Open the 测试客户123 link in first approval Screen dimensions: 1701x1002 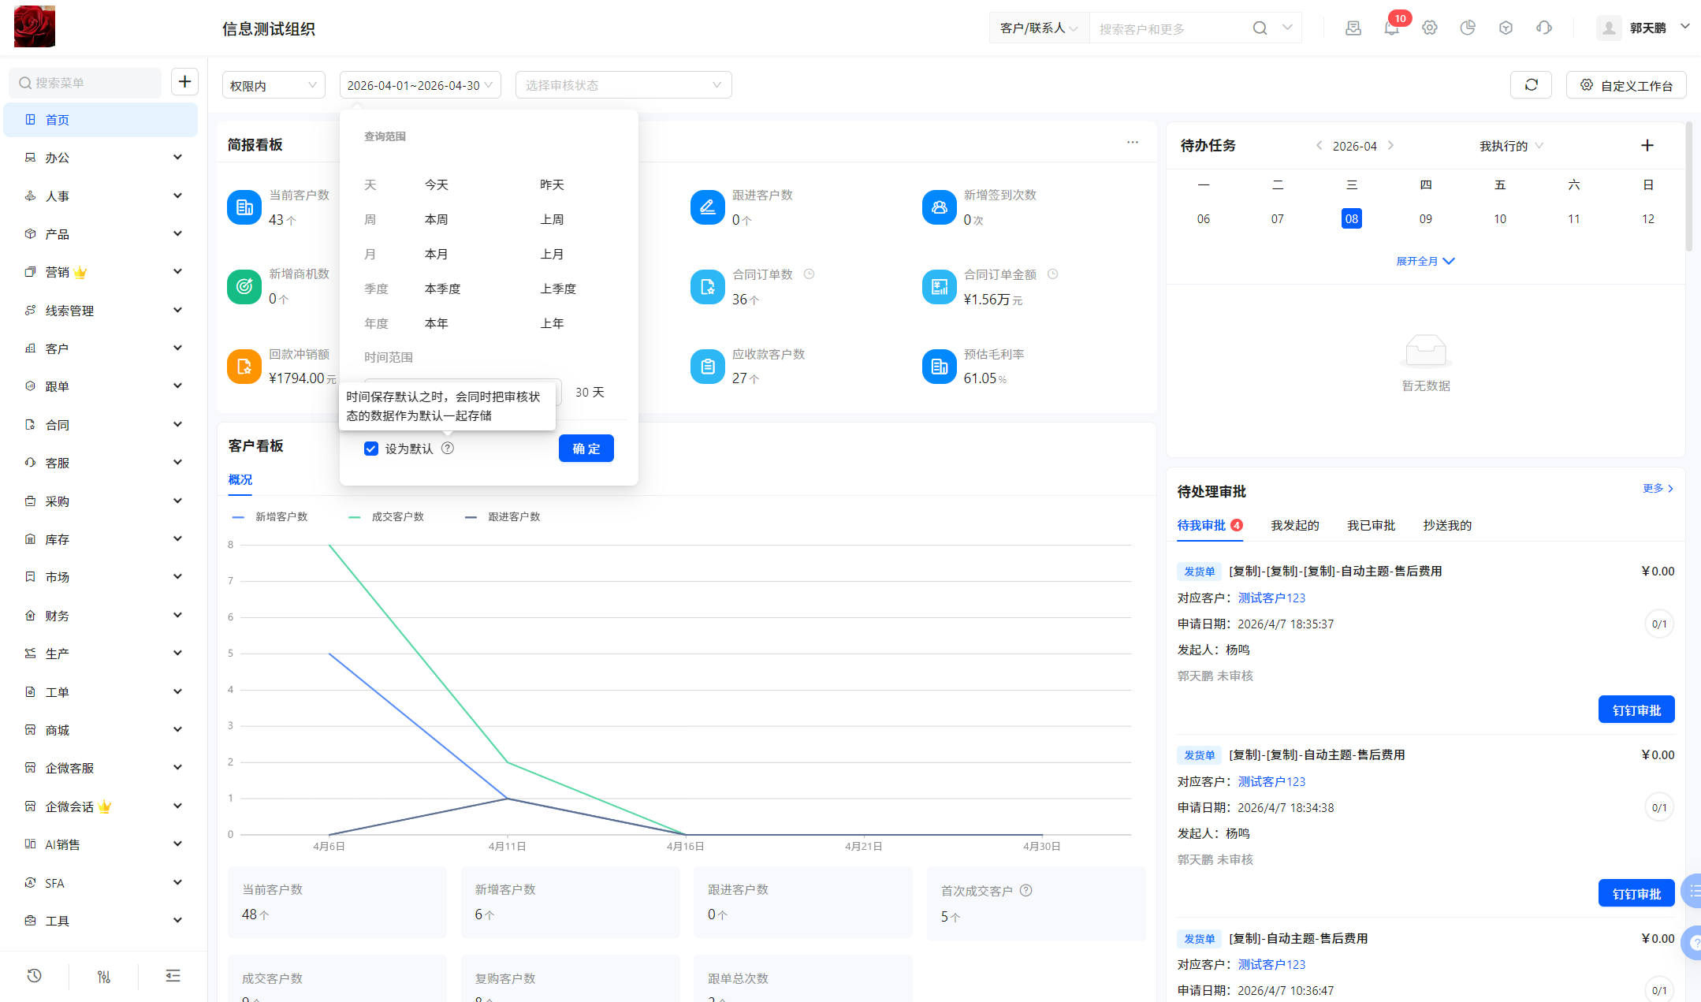click(x=1271, y=598)
